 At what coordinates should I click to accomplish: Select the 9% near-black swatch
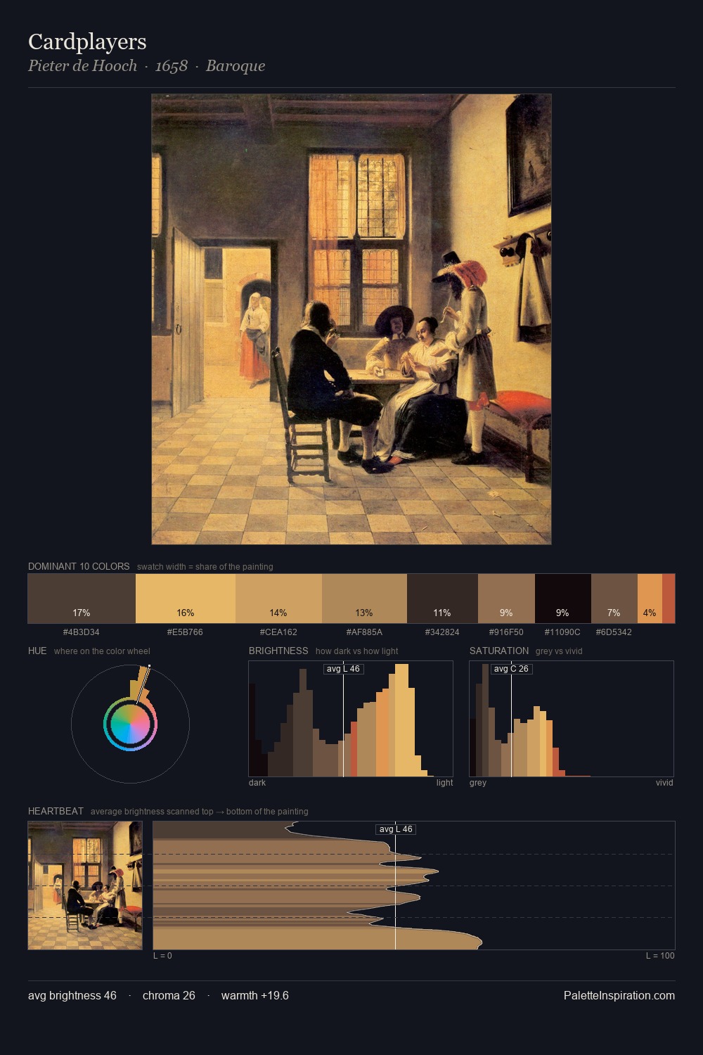pyautogui.click(x=562, y=599)
